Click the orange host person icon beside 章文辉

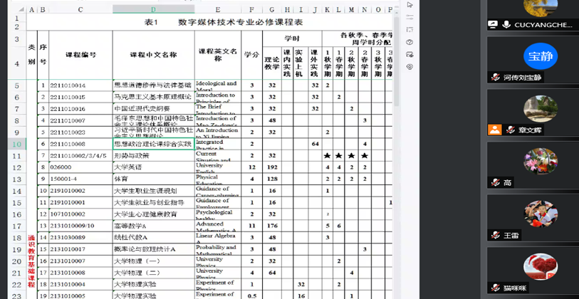tap(494, 130)
